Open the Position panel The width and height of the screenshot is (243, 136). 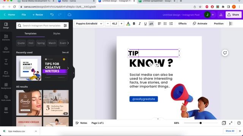[x=219, y=23]
